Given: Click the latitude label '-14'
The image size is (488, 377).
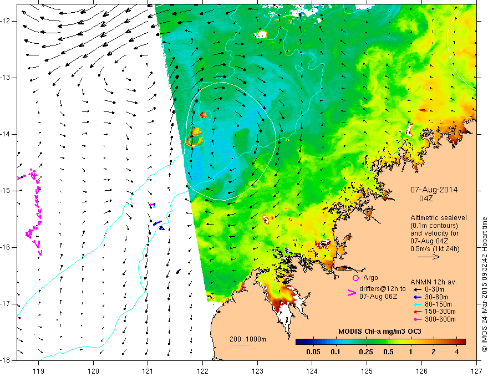Looking at the screenshot, I should [x=6, y=134].
